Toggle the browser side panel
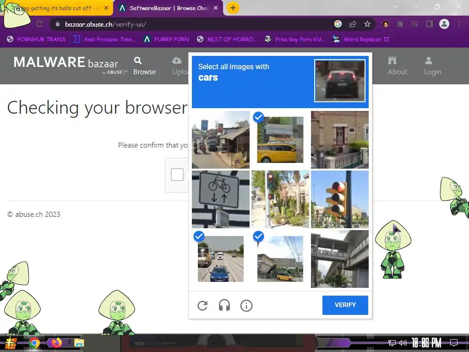469x352 pixels. coord(430,24)
